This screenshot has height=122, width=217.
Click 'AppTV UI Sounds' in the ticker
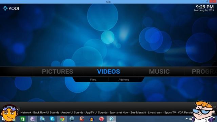click(x=96, y=113)
